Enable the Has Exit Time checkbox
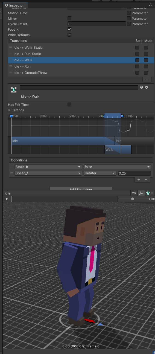 pyautogui.click(x=69, y=105)
